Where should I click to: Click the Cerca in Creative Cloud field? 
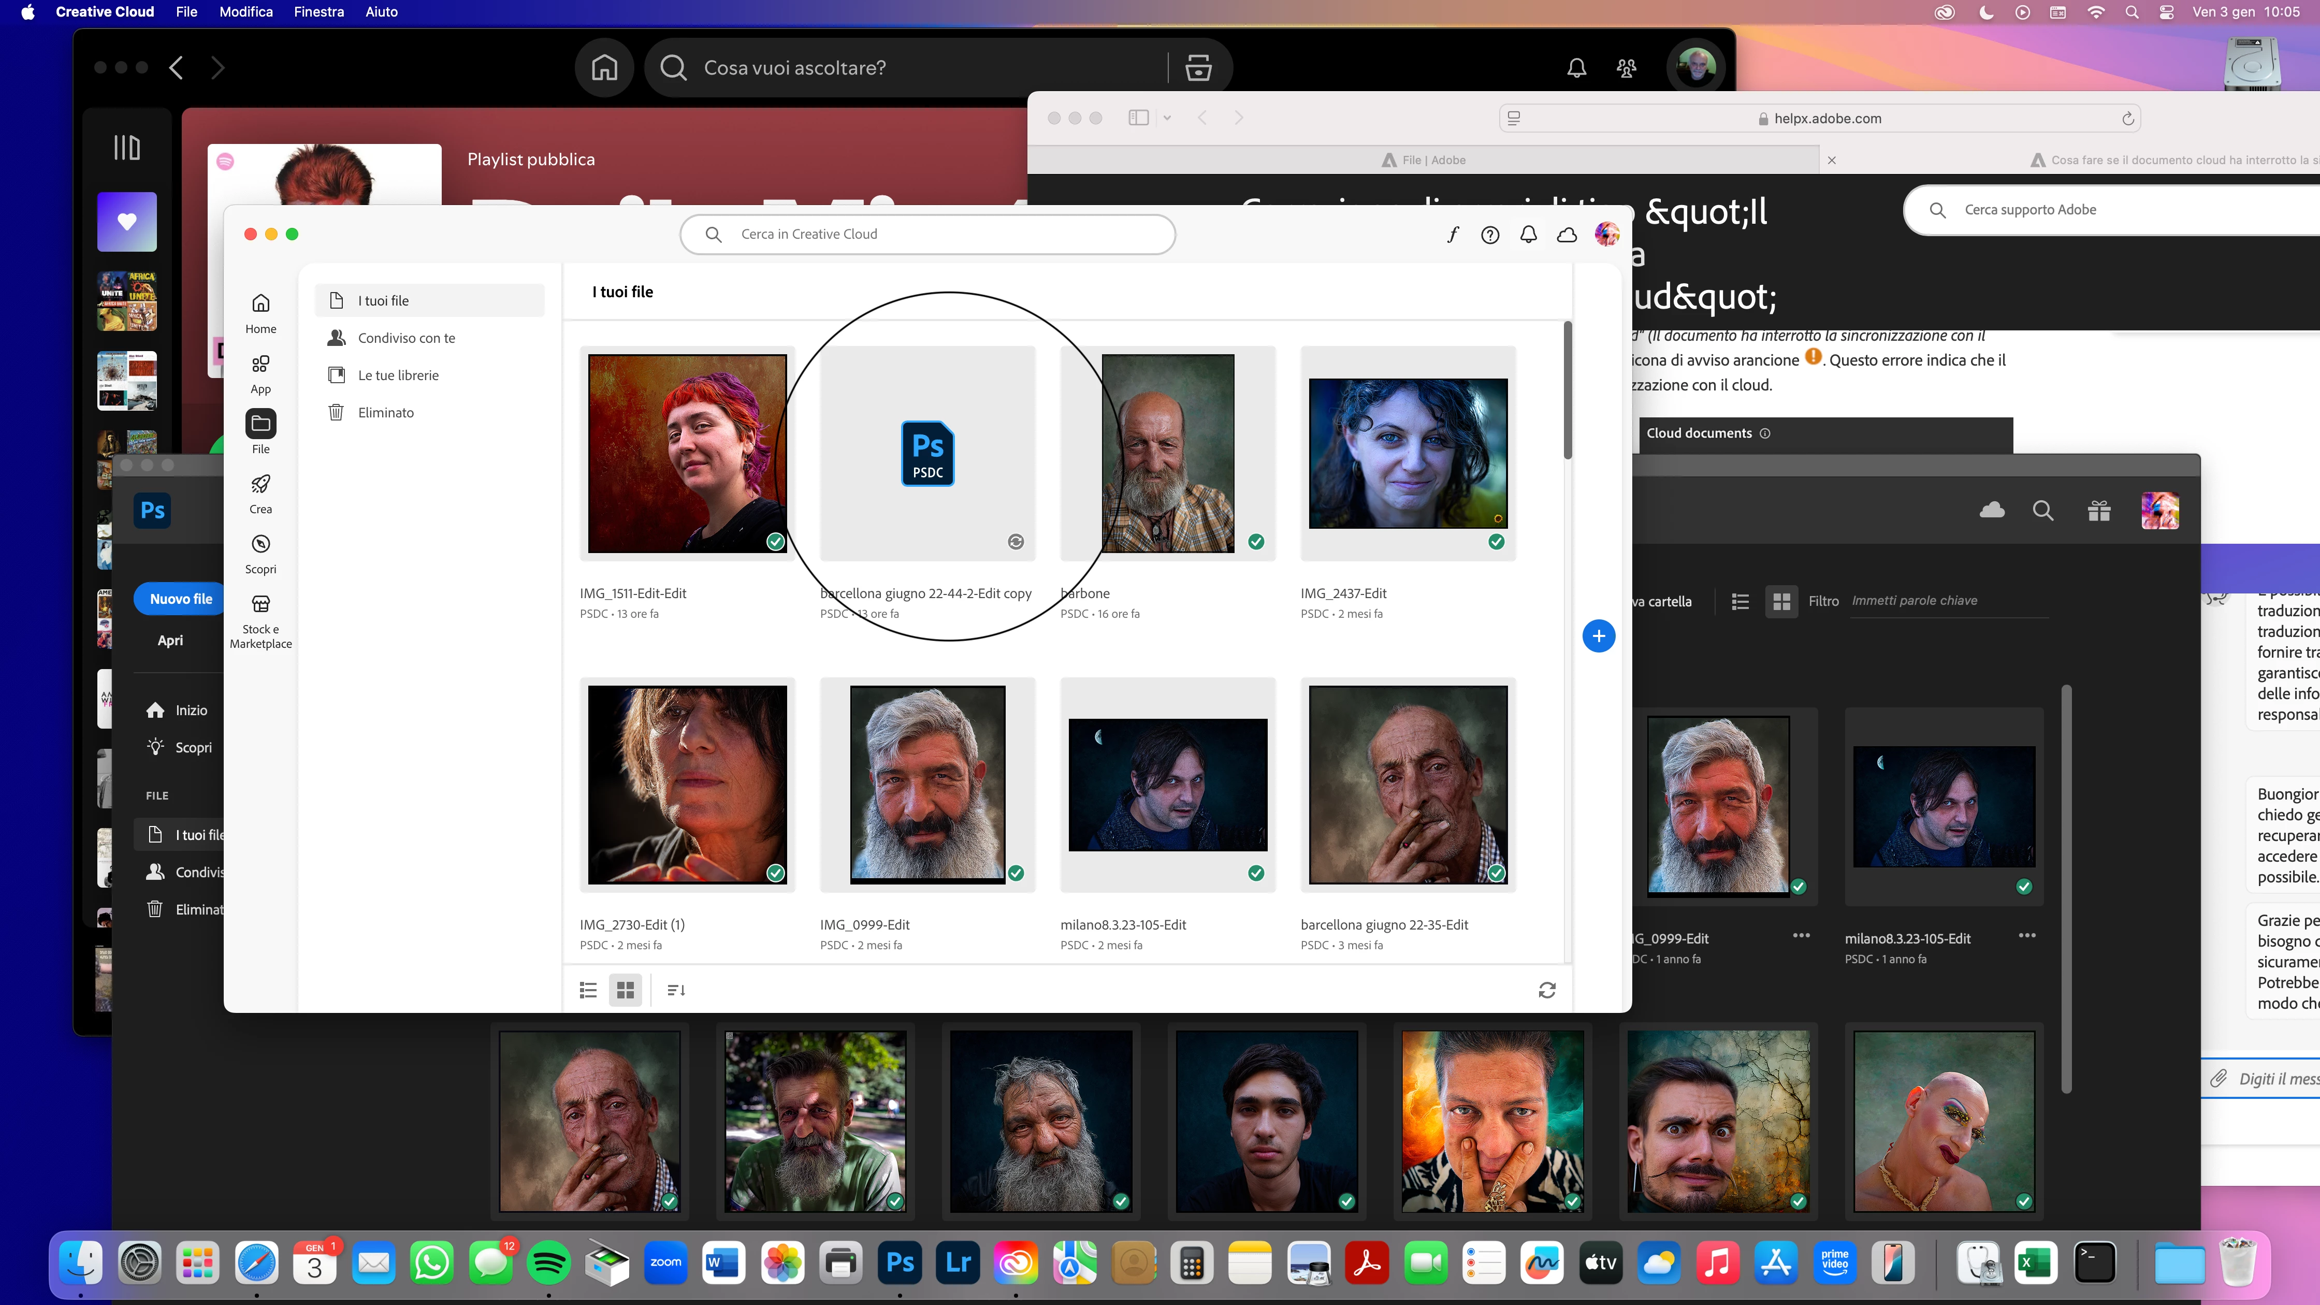click(927, 234)
